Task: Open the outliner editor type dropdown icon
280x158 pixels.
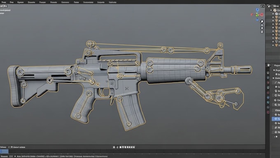Action: [269, 6]
